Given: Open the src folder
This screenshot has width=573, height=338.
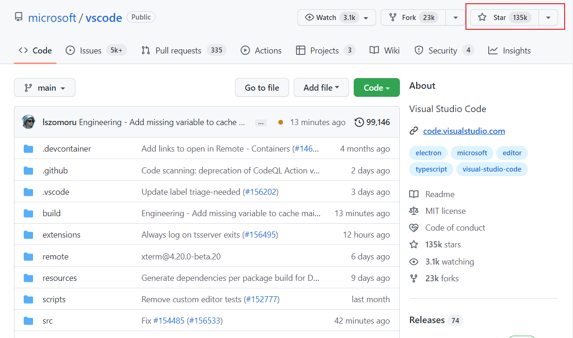Looking at the screenshot, I should click(x=47, y=321).
